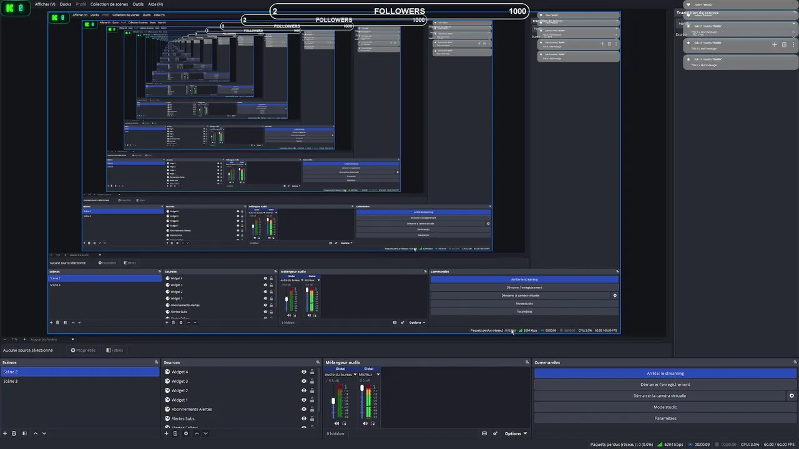Open the Outils menu
799x449 pixels.
(x=138, y=4)
